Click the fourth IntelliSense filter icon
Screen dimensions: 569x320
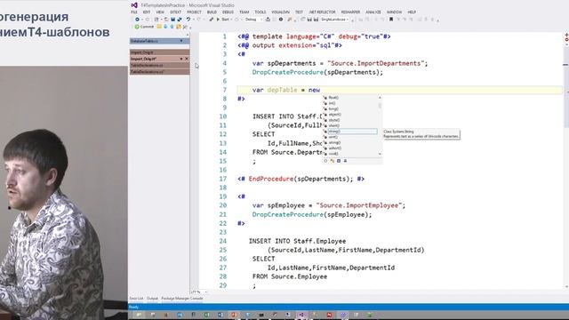click(x=345, y=161)
